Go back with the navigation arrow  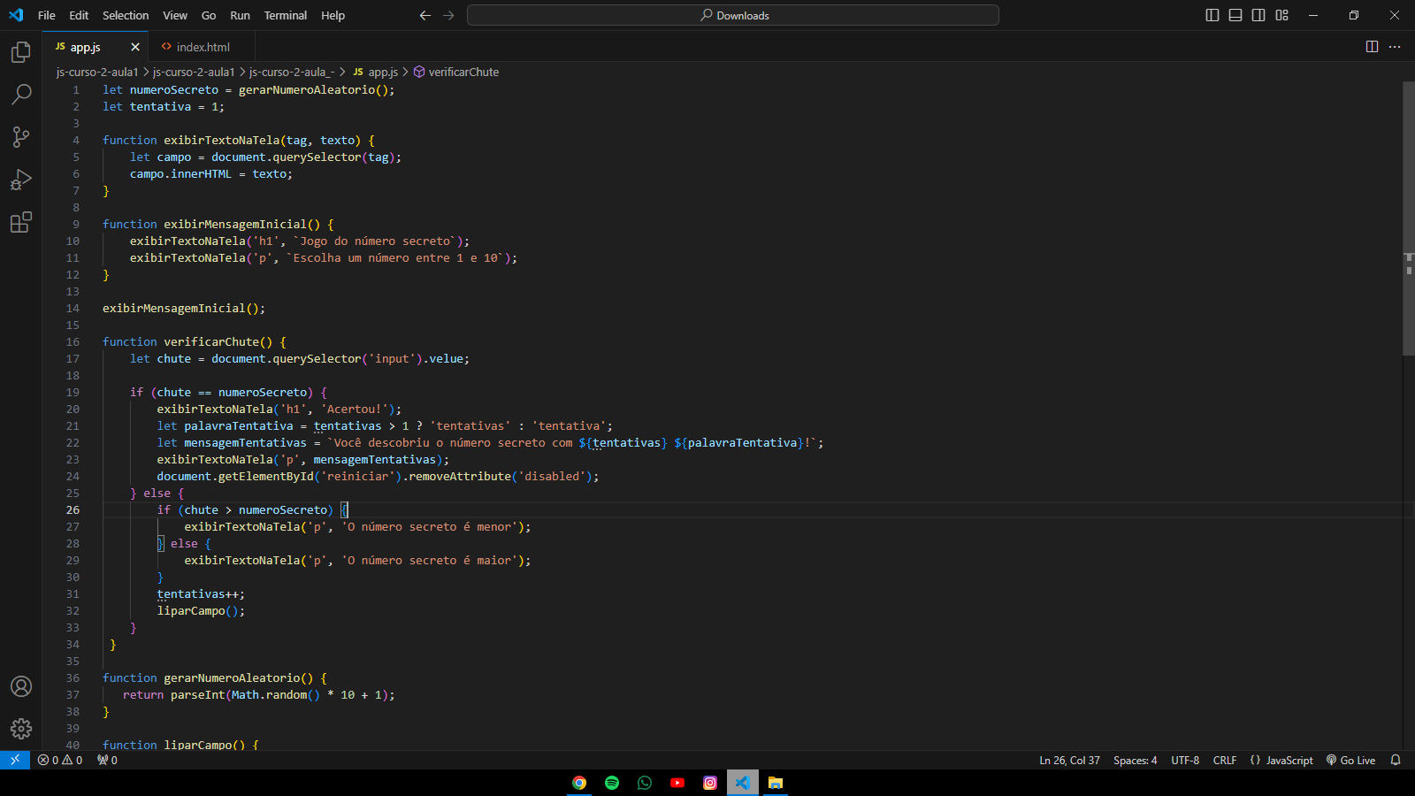(425, 15)
